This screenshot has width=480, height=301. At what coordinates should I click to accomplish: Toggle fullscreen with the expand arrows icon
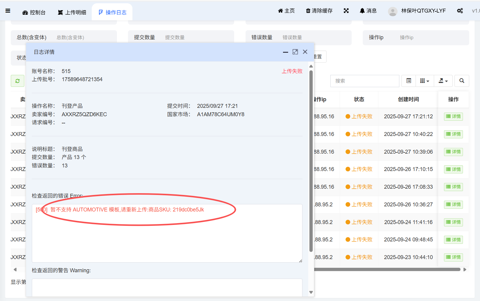(x=346, y=11)
